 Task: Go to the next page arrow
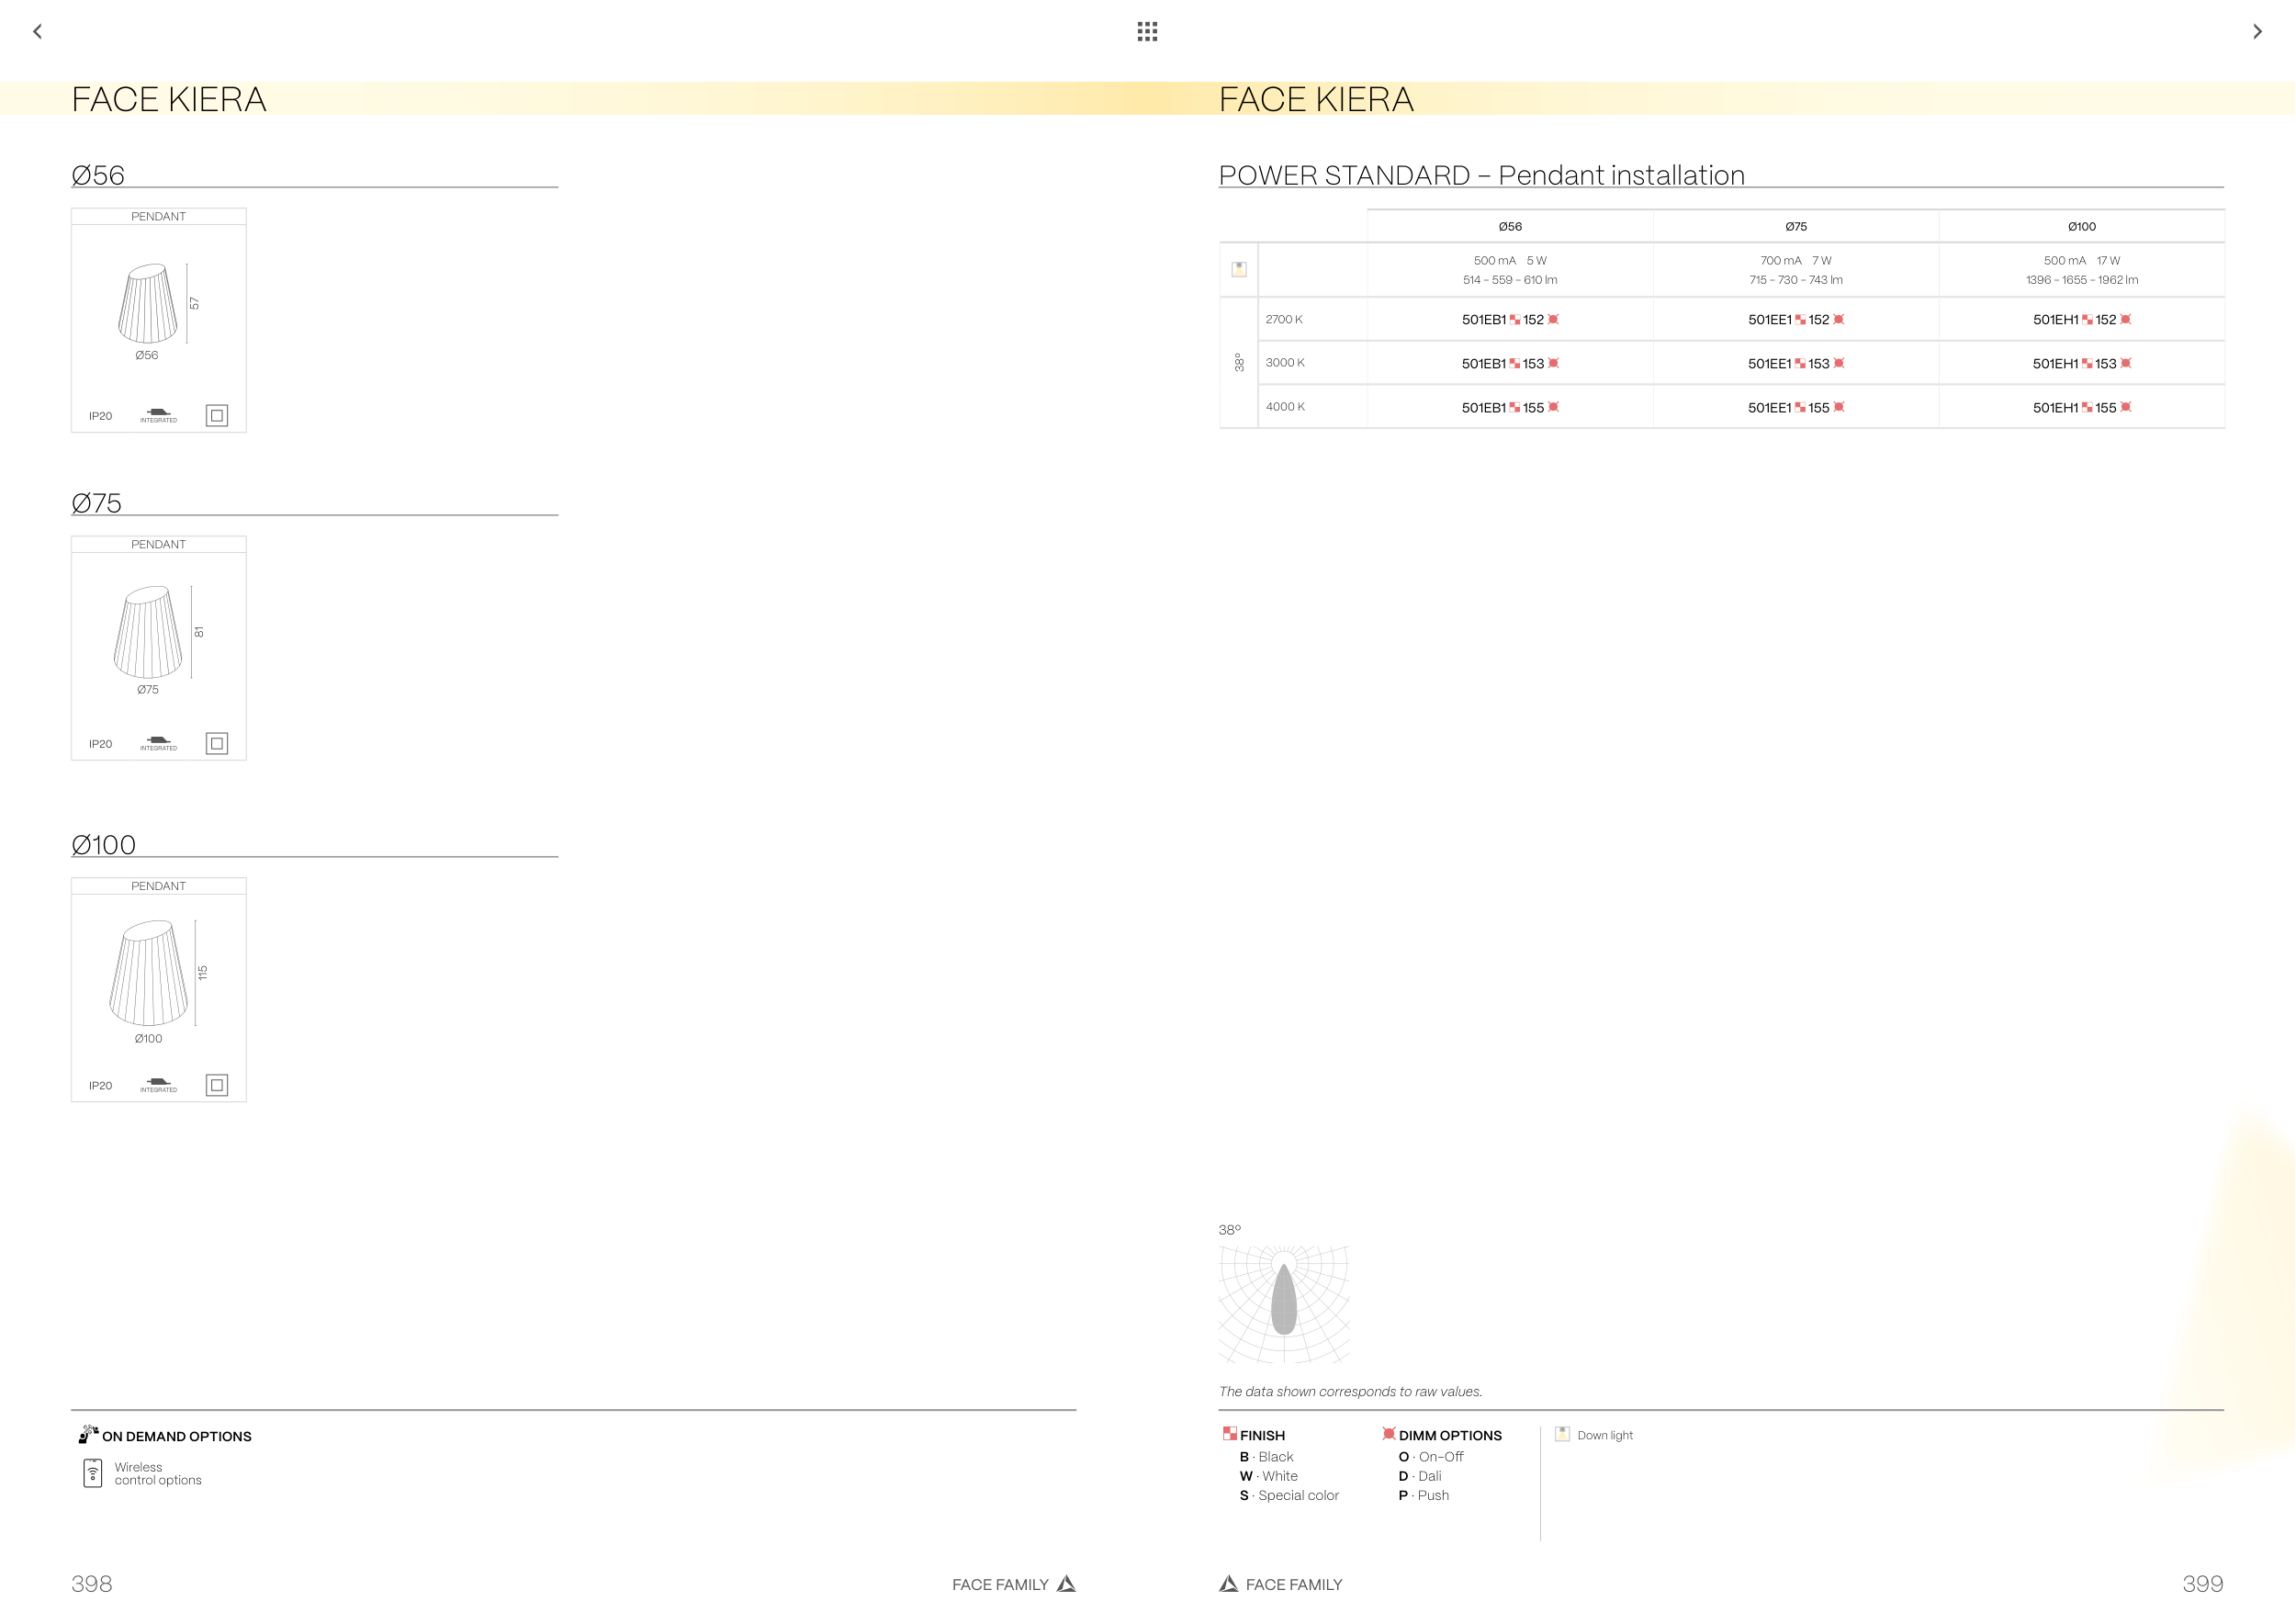click(2257, 32)
